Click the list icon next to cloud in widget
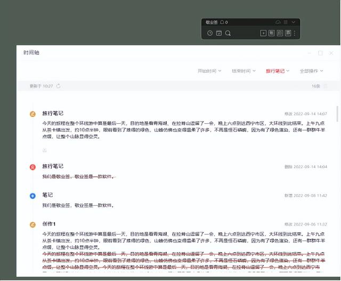This screenshot has width=341, height=281. [x=286, y=22]
